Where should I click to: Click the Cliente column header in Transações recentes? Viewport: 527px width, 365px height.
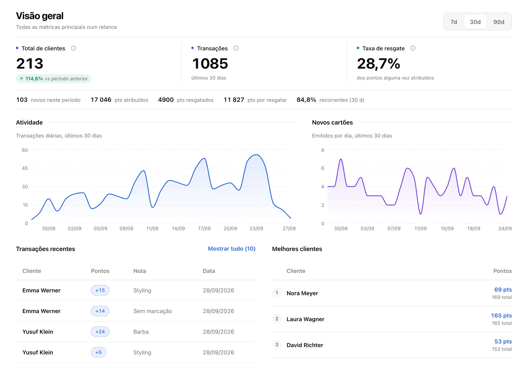(32, 271)
